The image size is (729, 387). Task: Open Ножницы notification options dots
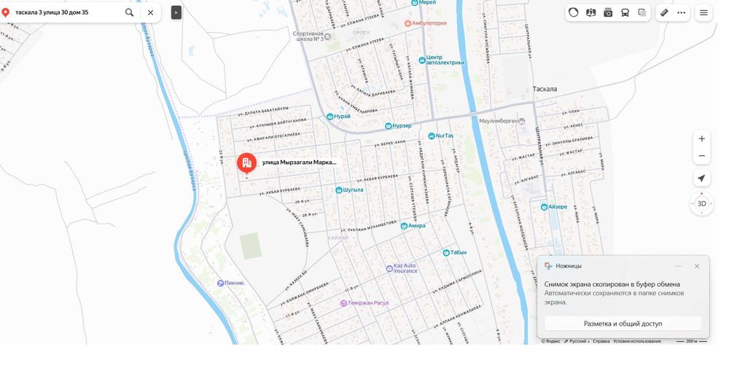coord(677,266)
